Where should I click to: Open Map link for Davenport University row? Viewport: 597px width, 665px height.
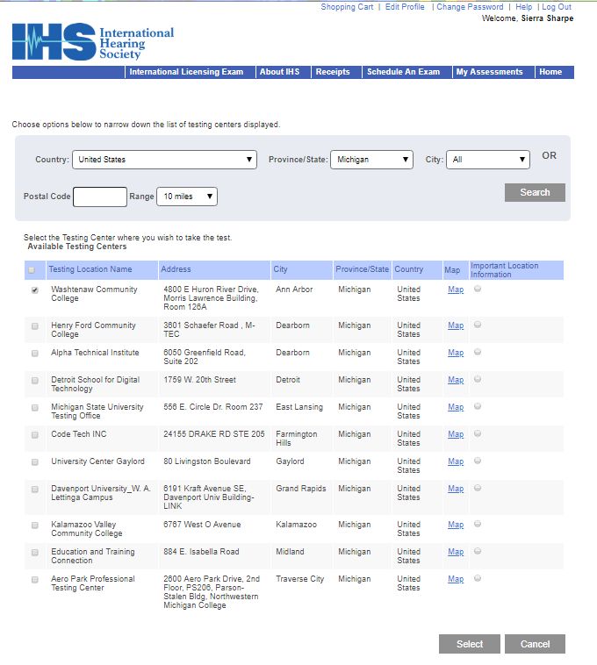click(x=456, y=488)
